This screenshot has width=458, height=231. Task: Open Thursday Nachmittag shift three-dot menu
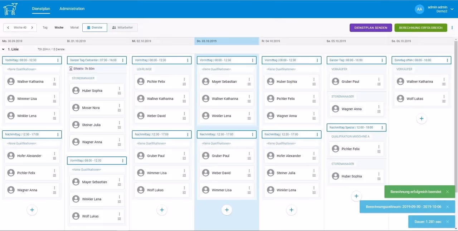coord(253,135)
